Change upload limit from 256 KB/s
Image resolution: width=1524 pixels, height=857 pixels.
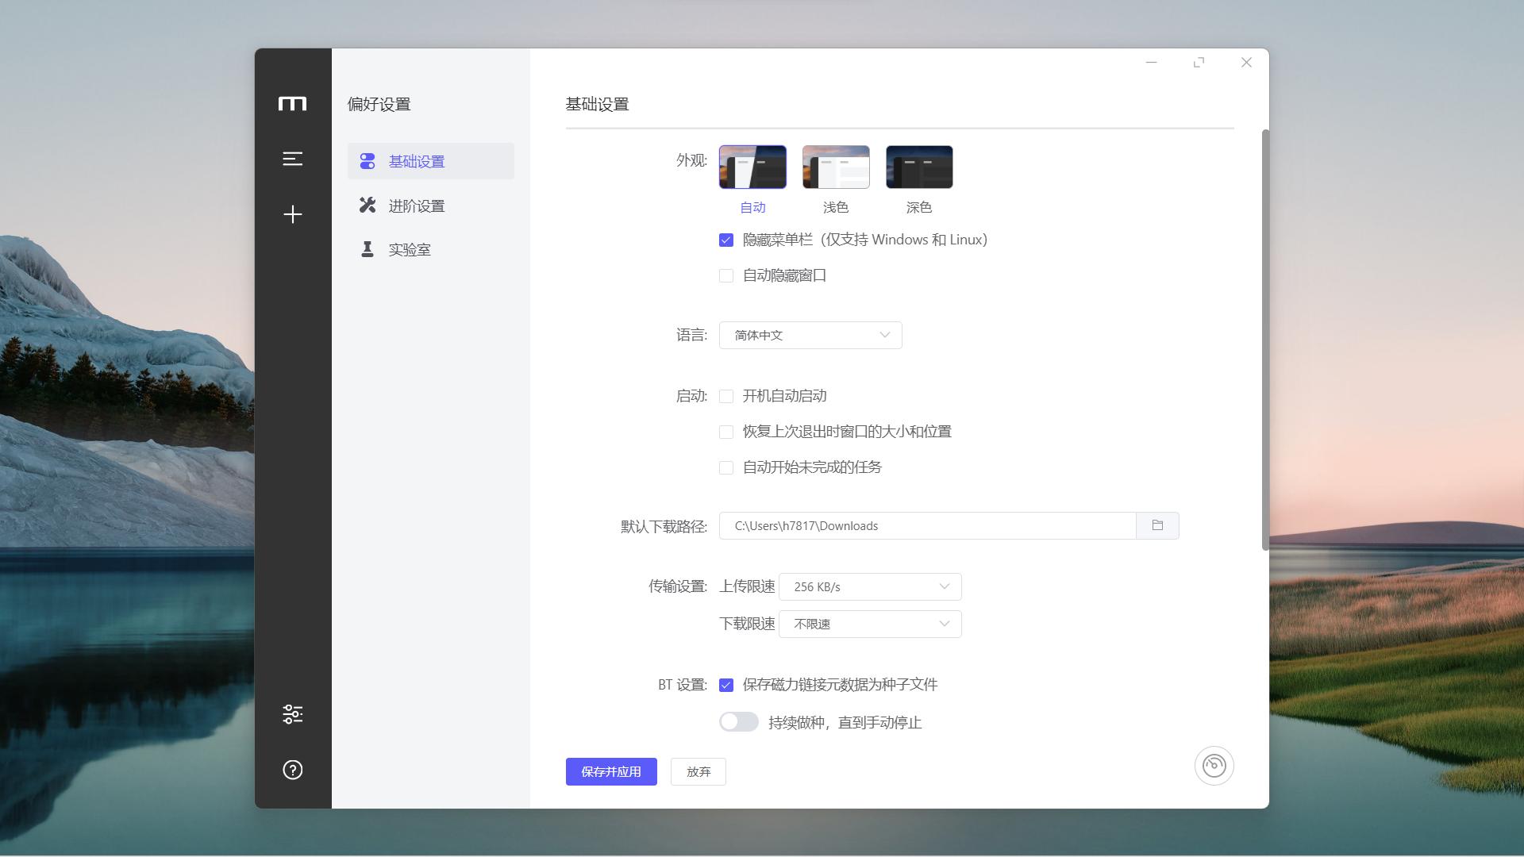tap(870, 586)
